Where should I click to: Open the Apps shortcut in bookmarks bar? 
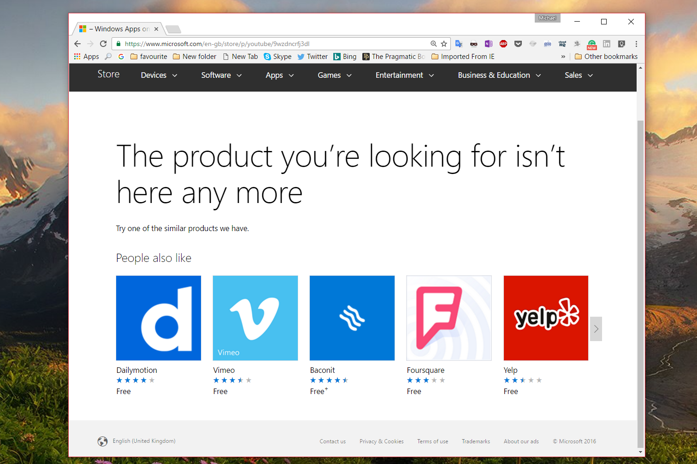86,57
